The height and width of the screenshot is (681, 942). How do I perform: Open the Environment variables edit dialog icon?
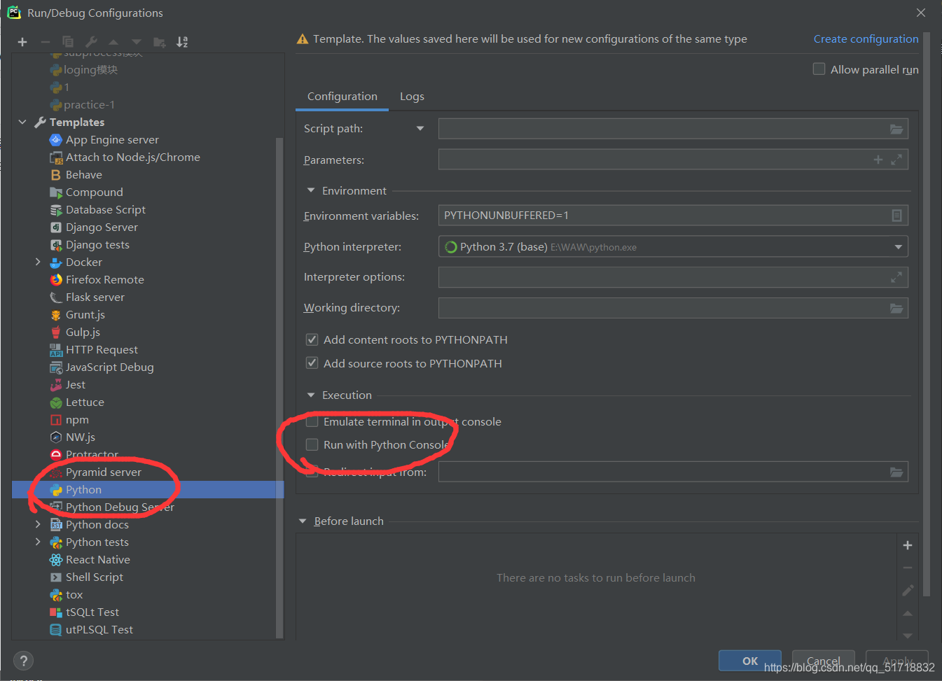click(896, 216)
